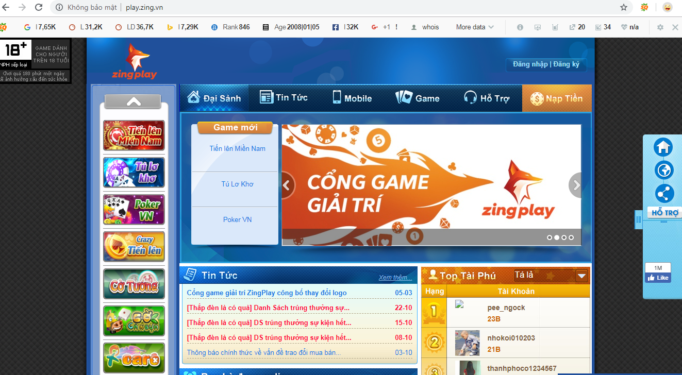
Task: Click the external links 20 icon
Action: tap(577, 27)
